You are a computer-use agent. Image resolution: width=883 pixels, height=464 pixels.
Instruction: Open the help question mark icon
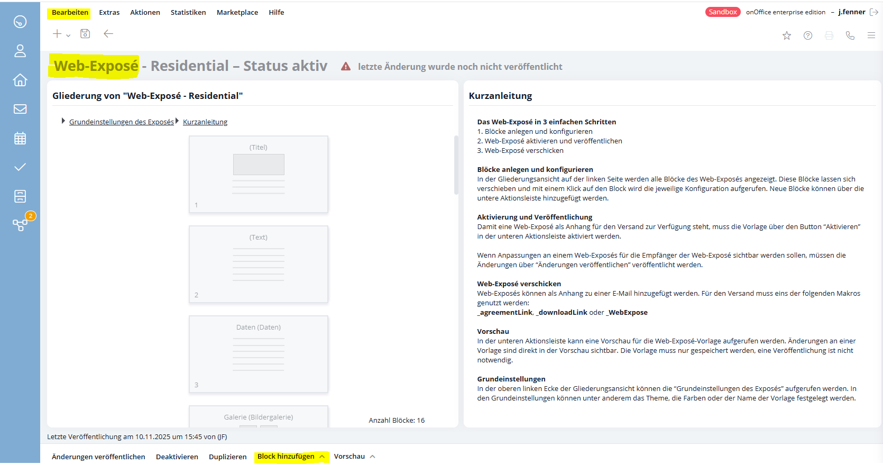click(808, 35)
